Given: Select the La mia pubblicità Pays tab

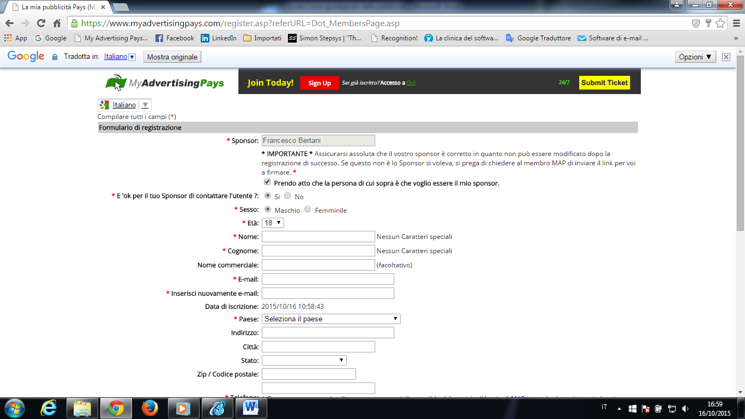Looking at the screenshot, I should [60, 7].
